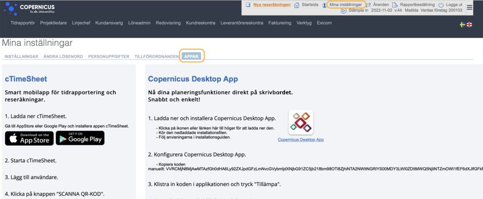Open the Verktyg menu
Screen dimensions: 483x199
[x=304, y=23]
